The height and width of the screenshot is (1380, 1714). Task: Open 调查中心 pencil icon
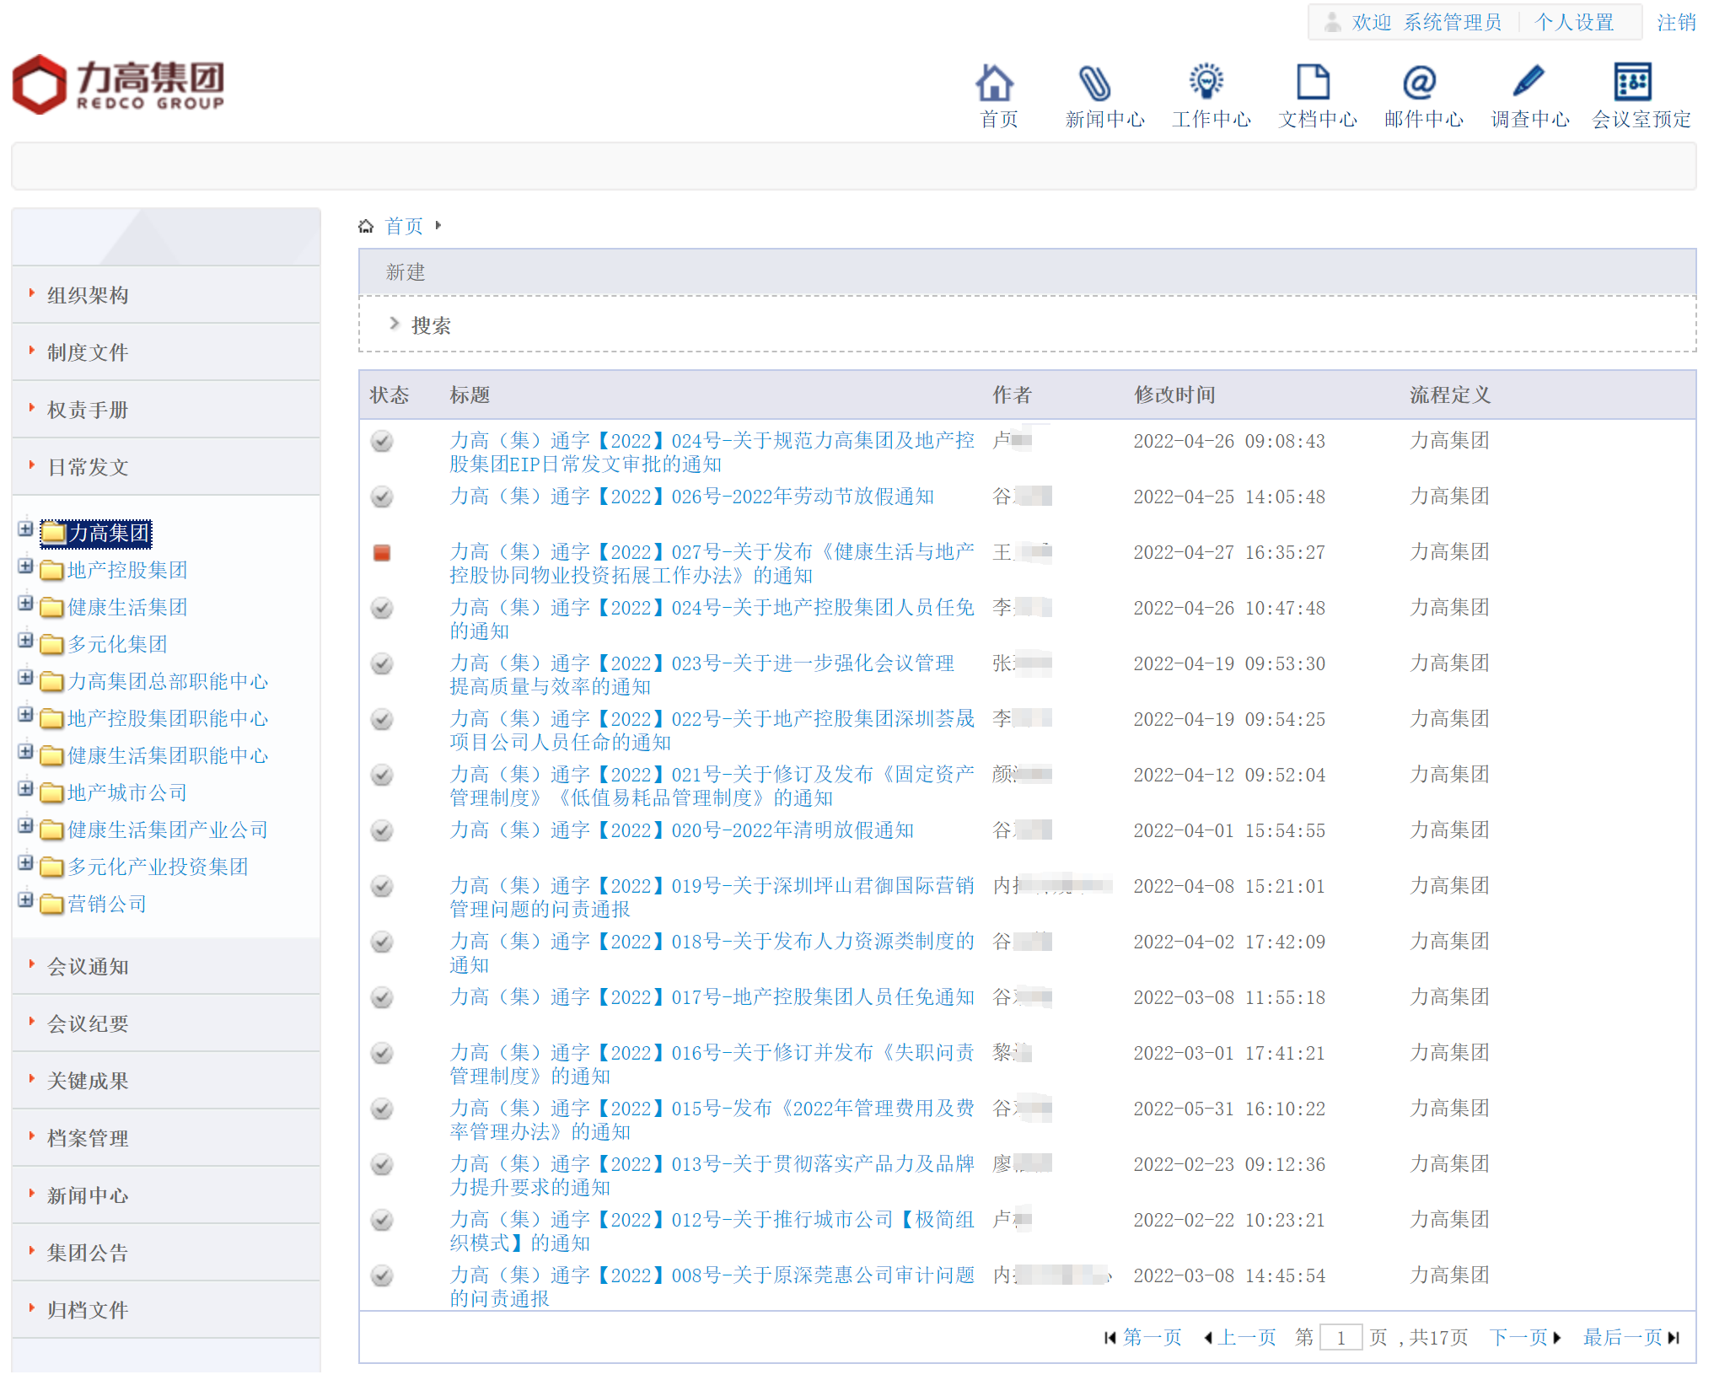(x=1528, y=81)
